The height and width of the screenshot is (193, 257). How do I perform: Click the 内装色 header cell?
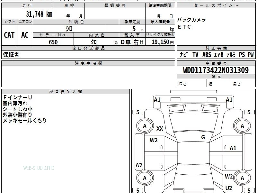point(96,35)
